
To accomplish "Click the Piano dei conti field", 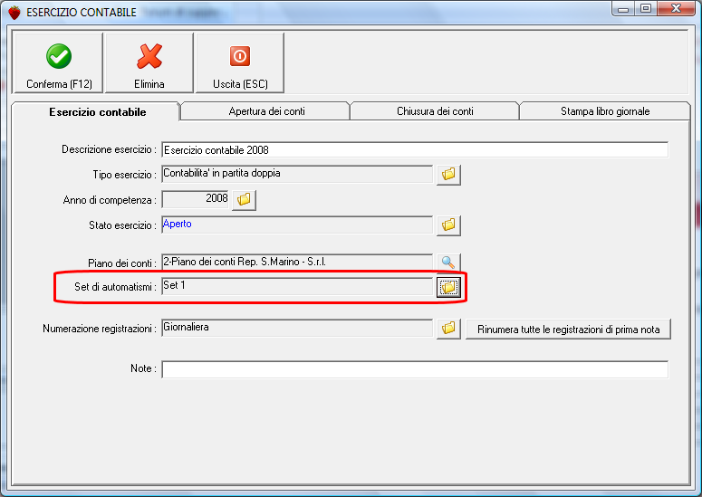I will click(x=297, y=263).
